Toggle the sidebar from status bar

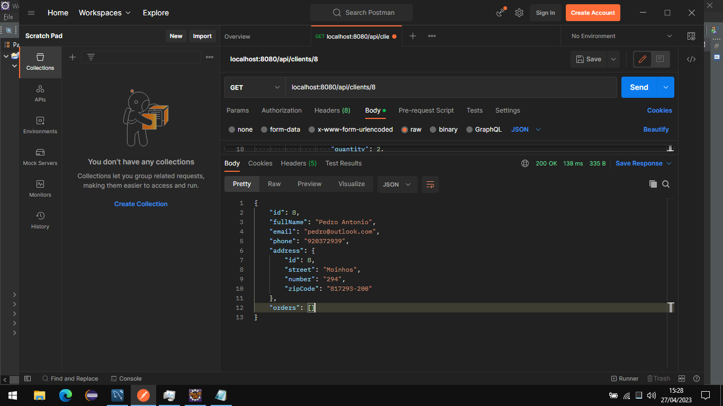[28, 379]
